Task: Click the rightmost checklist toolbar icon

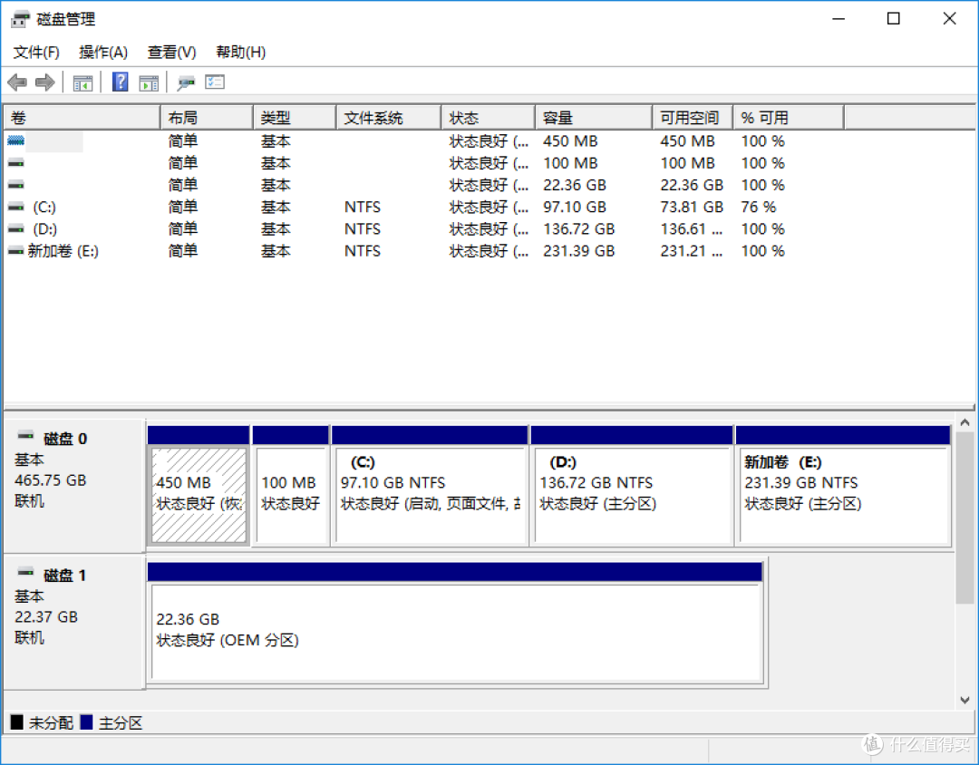Action: 214,82
